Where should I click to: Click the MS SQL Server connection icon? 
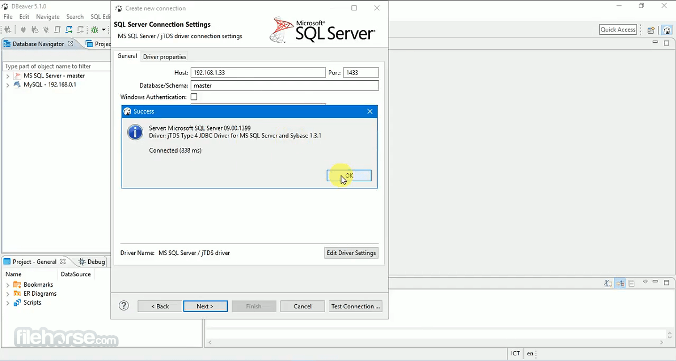tap(17, 76)
